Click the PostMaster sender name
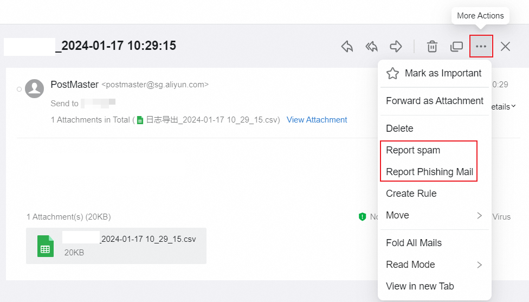The height and width of the screenshot is (302, 529). click(75, 85)
